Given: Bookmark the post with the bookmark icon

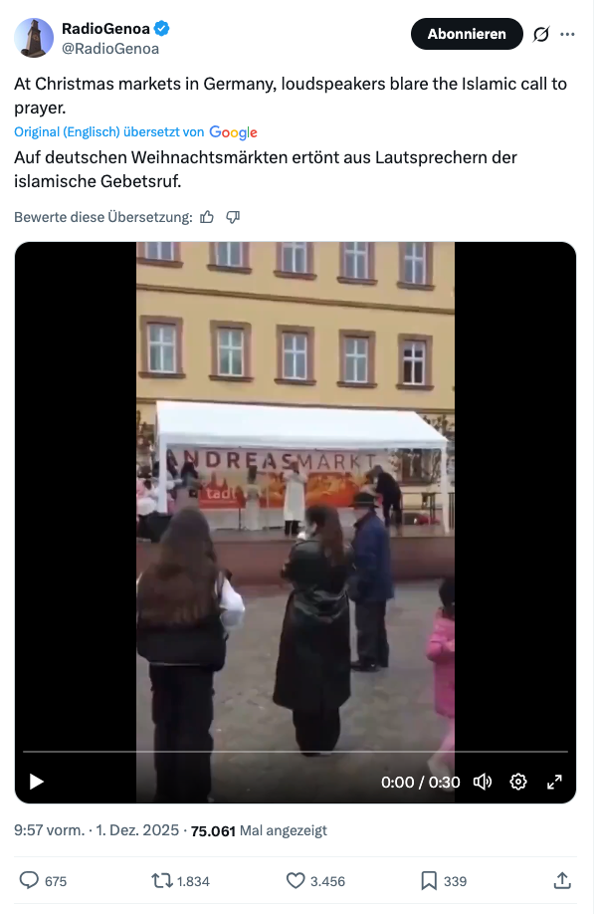Looking at the screenshot, I should [429, 880].
